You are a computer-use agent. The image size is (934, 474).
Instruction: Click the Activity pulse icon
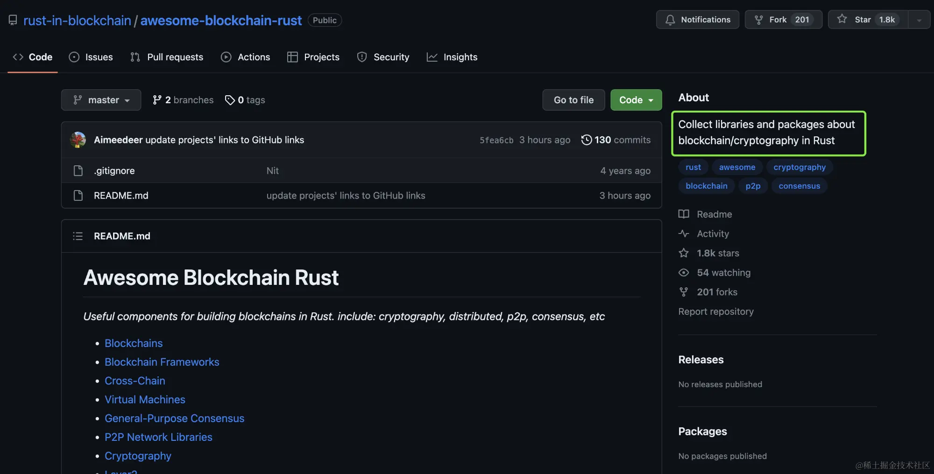click(x=684, y=233)
